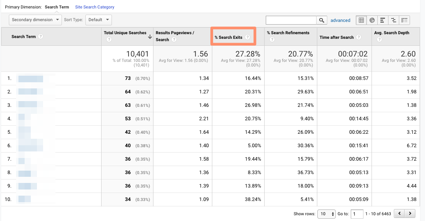Switch to table data view icon
The image size is (425, 221).
point(361,20)
